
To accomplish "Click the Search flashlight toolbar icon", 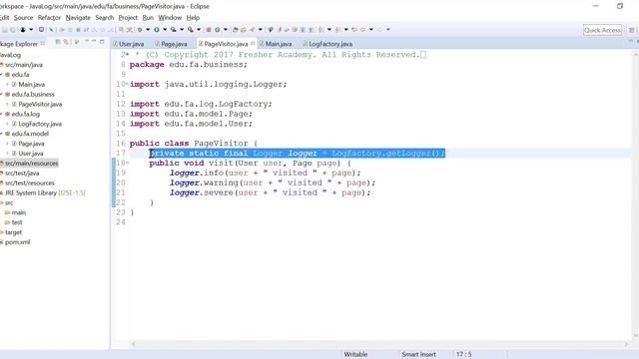I will [252, 29].
